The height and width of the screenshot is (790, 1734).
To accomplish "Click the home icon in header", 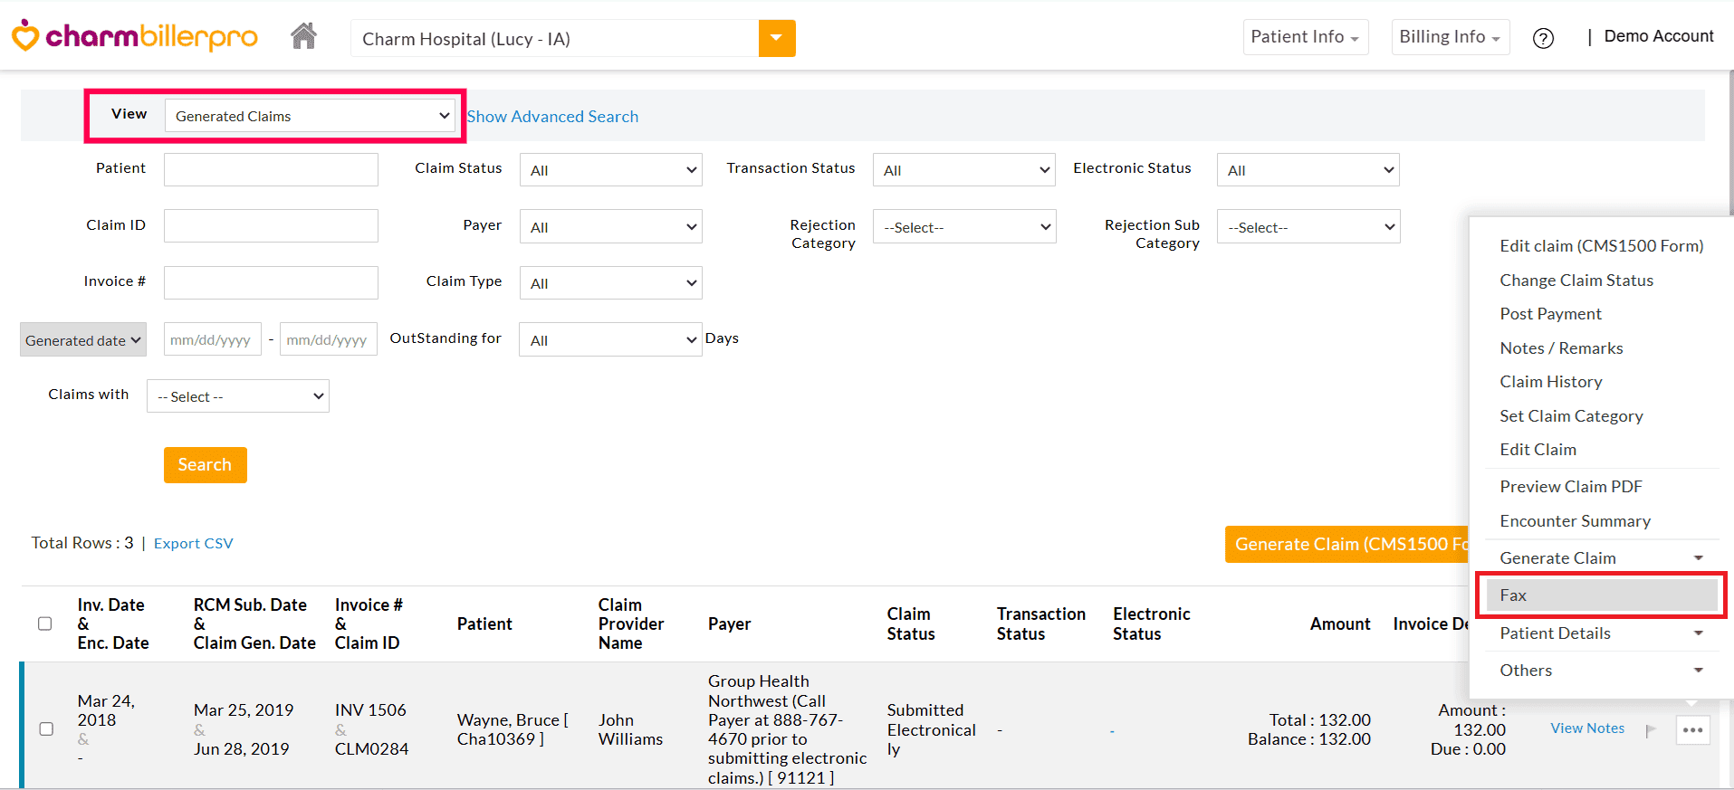I will [x=303, y=37].
